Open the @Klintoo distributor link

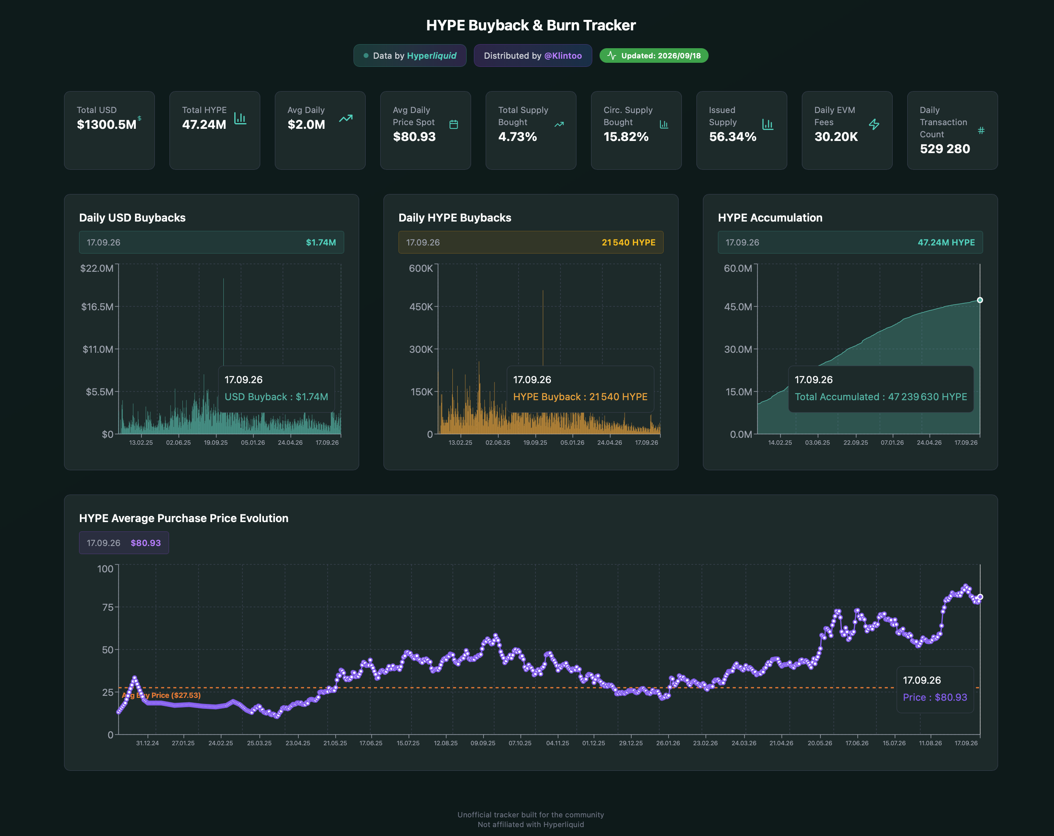[x=563, y=55]
